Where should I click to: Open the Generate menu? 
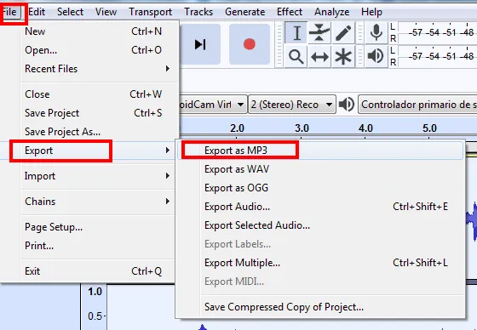pyautogui.click(x=245, y=12)
